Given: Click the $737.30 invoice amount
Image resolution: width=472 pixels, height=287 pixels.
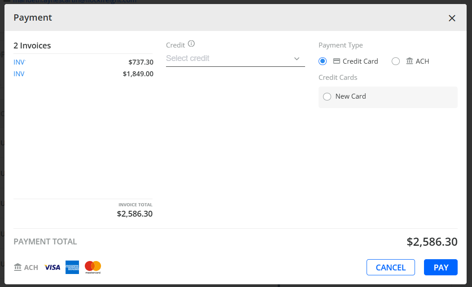Looking at the screenshot, I should (x=141, y=62).
